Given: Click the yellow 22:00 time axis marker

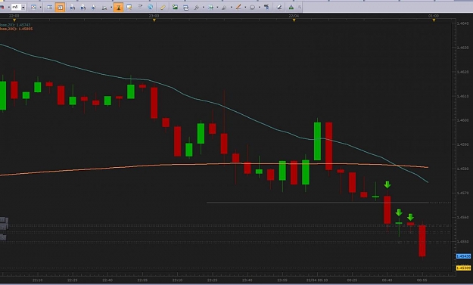Looking at the screenshot, I should [14, 20].
